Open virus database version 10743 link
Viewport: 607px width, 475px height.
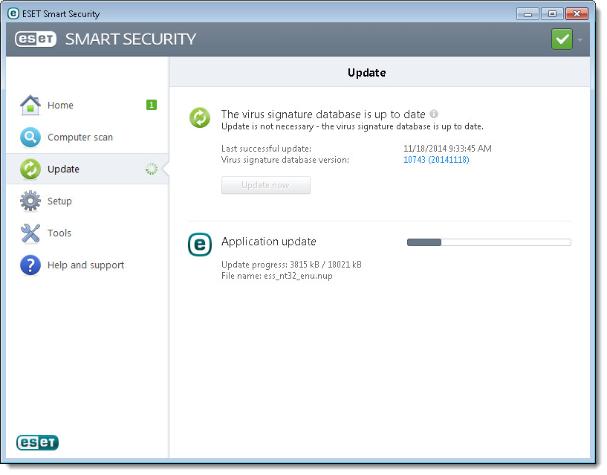(436, 160)
